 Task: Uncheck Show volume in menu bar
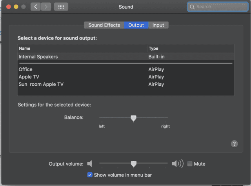pos(90,175)
